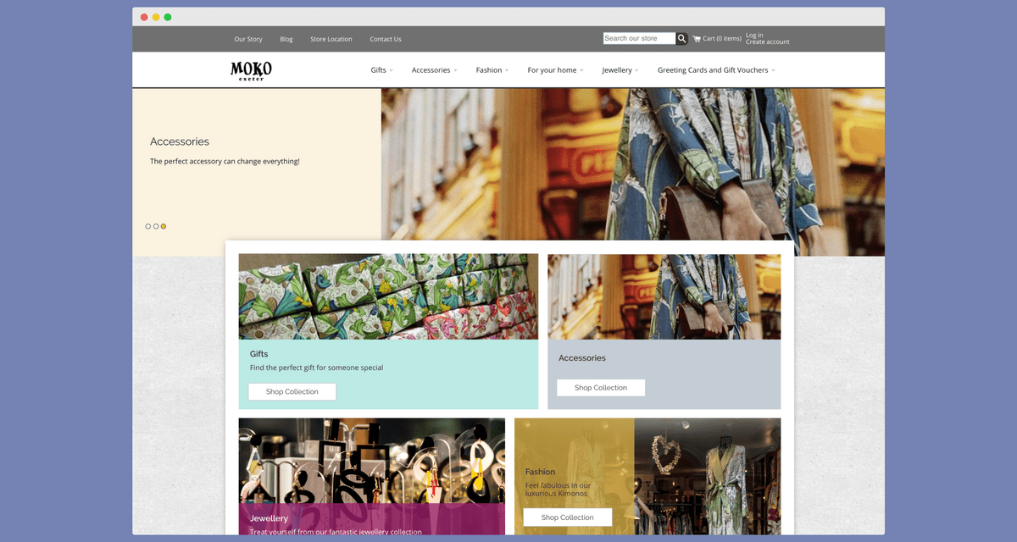Image resolution: width=1017 pixels, height=542 pixels.
Task: Click the green maximize window button
Action: pos(168,17)
